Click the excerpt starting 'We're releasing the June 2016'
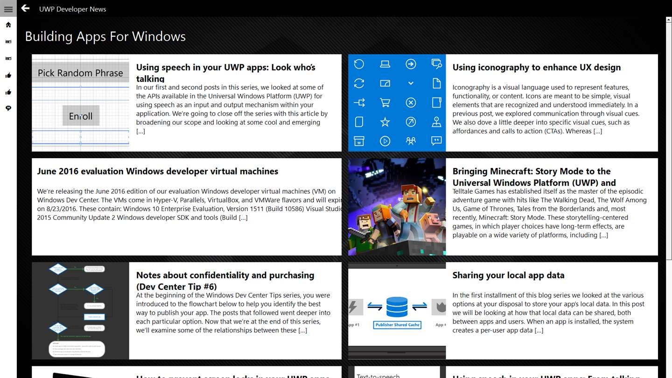The height and width of the screenshot is (378, 672). coord(189,204)
